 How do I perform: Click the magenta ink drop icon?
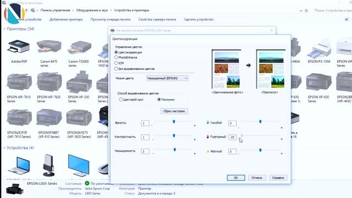(208, 137)
